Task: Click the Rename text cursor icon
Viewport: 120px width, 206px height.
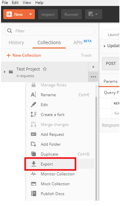Action: coord(34,95)
